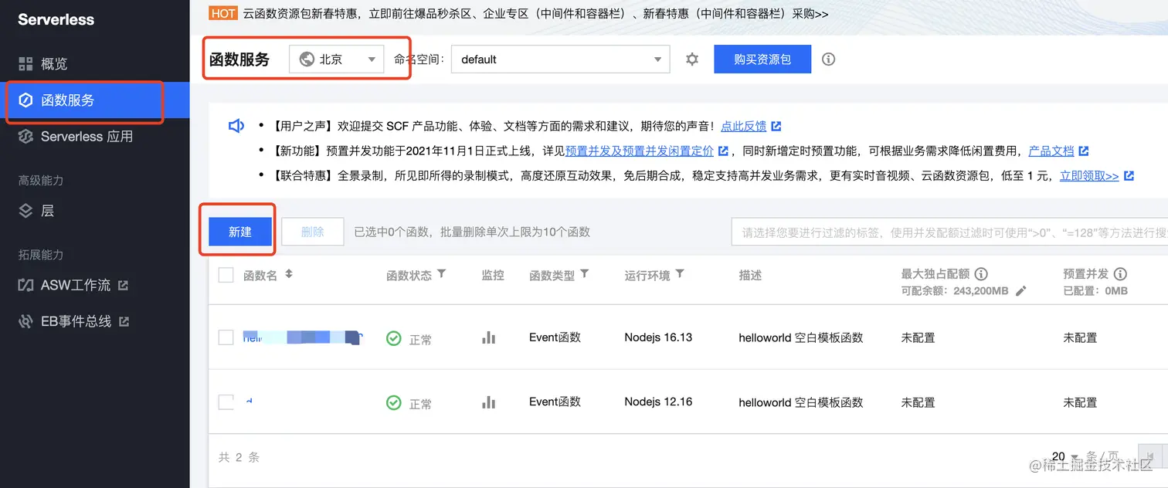Click info icon next to 最大独占配额
This screenshot has width=1168, height=488.
click(x=981, y=274)
